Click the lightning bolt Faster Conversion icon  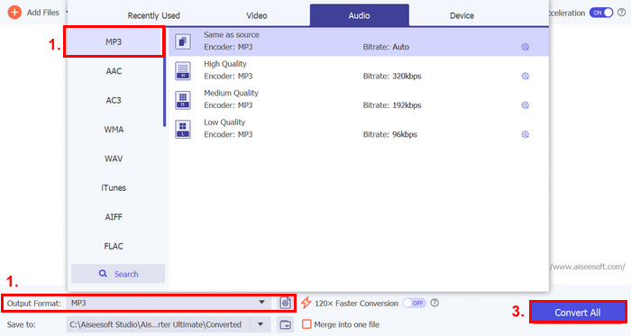pos(306,303)
